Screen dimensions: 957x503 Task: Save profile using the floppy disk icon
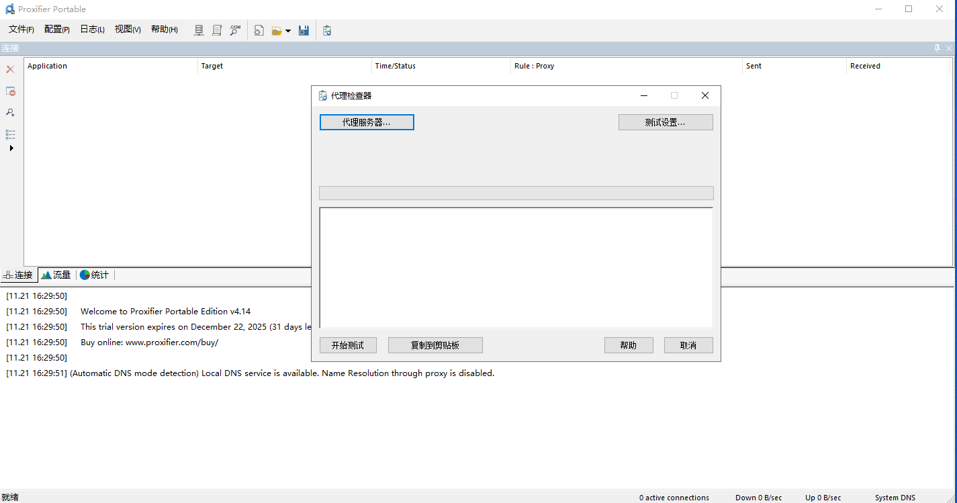pyautogui.click(x=304, y=30)
